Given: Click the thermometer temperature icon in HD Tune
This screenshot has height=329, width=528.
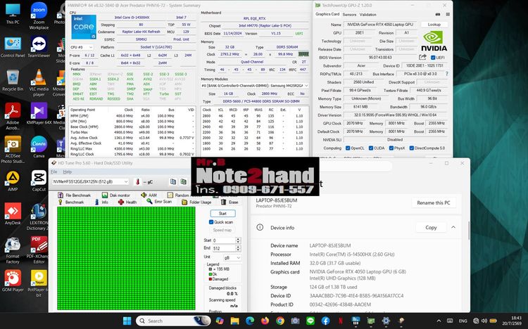Looking at the screenshot, I should (137, 181).
